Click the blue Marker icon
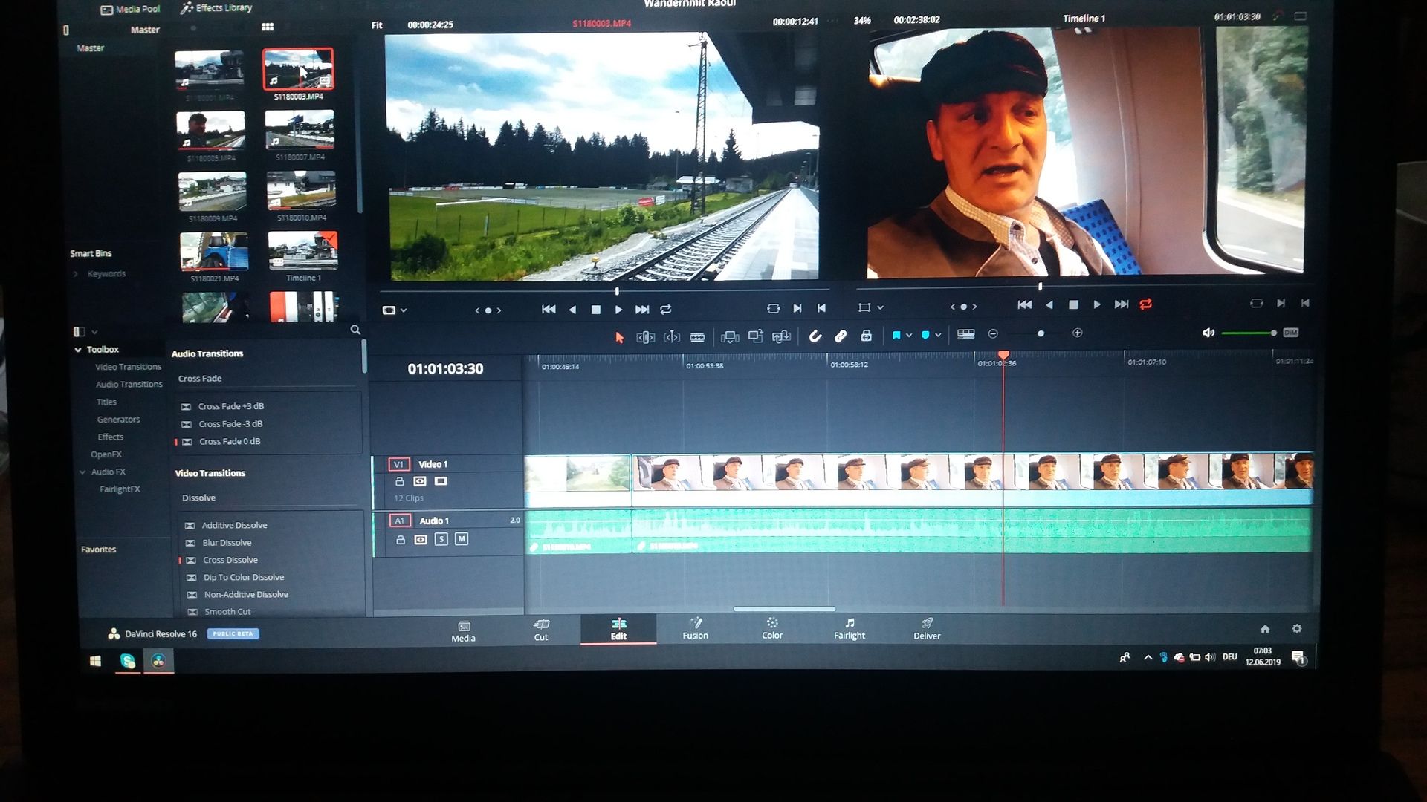Viewport: 1427px width, 802px height. 925,336
